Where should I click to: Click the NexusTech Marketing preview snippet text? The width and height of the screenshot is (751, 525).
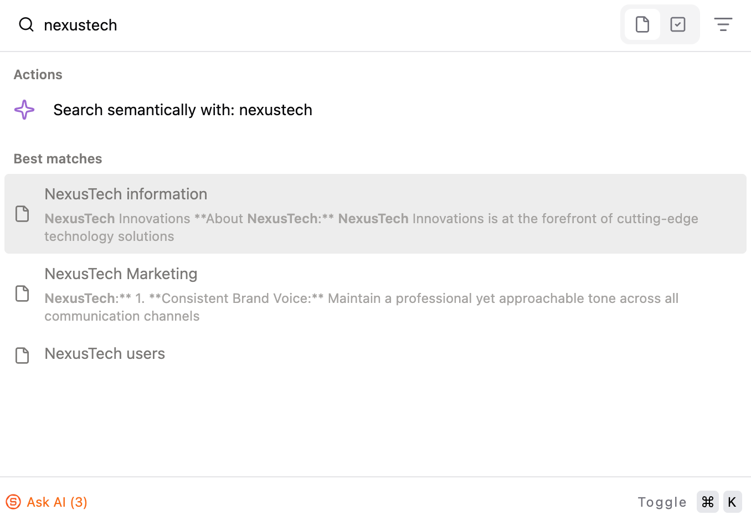(362, 307)
